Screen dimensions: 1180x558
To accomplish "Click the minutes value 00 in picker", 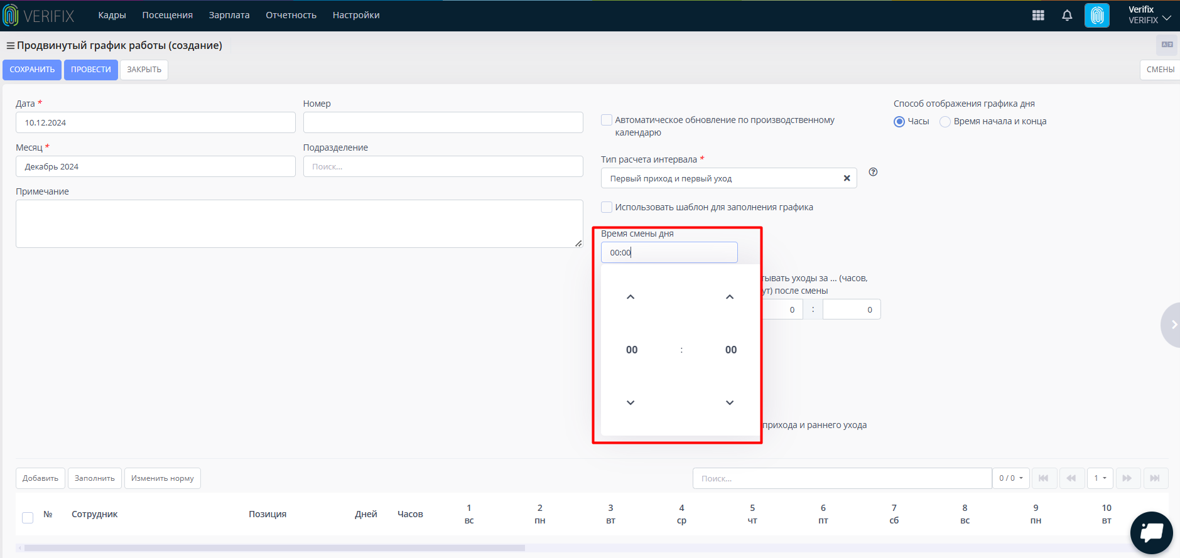I will [731, 350].
